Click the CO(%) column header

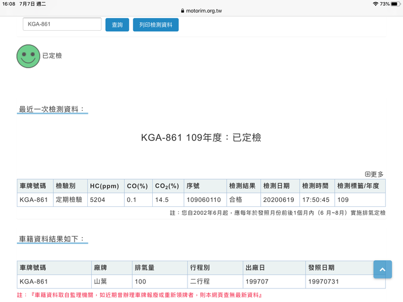(137, 186)
